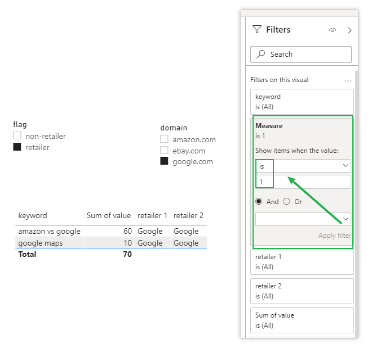Open the second condition dropdown
The height and width of the screenshot is (344, 372).
(303, 219)
